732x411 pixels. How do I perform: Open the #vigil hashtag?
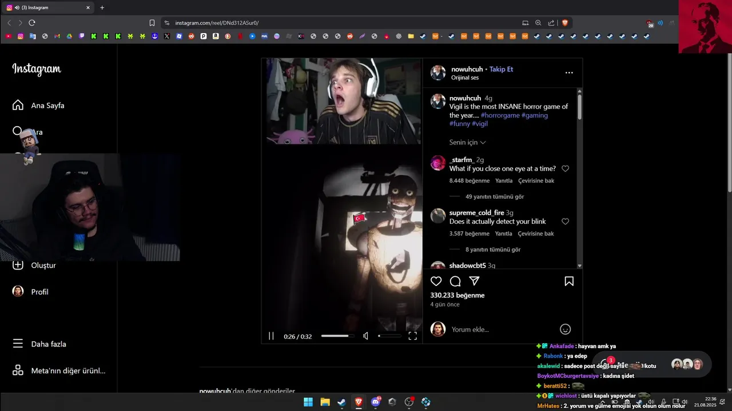[480, 124]
